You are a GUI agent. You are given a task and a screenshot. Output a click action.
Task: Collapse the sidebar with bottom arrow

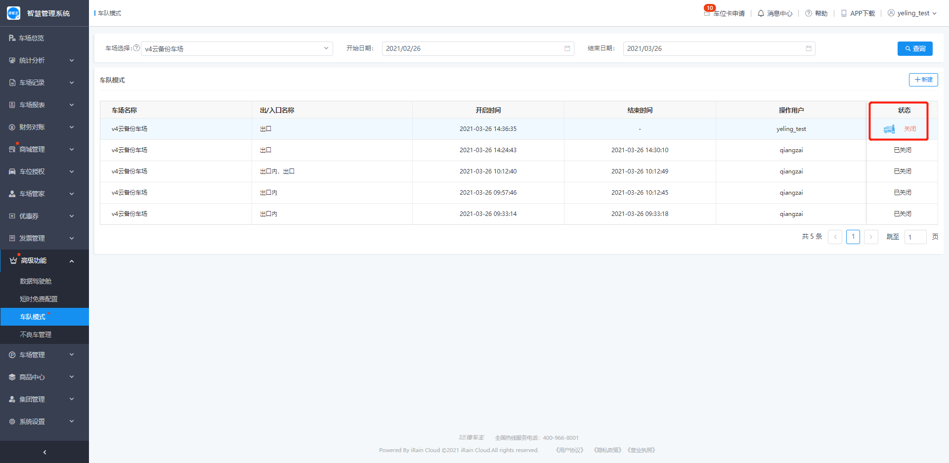(44, 452)
